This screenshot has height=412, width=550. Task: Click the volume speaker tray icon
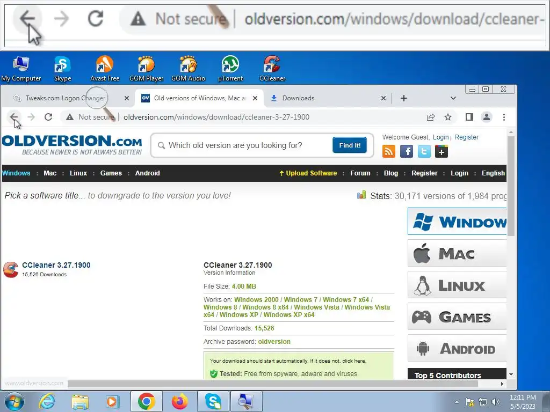[496, 402]
